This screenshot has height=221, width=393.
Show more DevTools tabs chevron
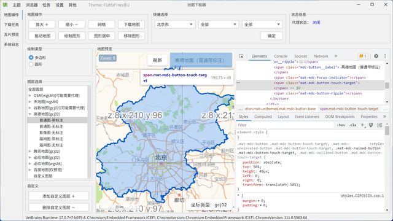(336, 56)
